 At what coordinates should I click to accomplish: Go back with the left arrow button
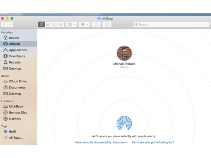click(4, 24)
